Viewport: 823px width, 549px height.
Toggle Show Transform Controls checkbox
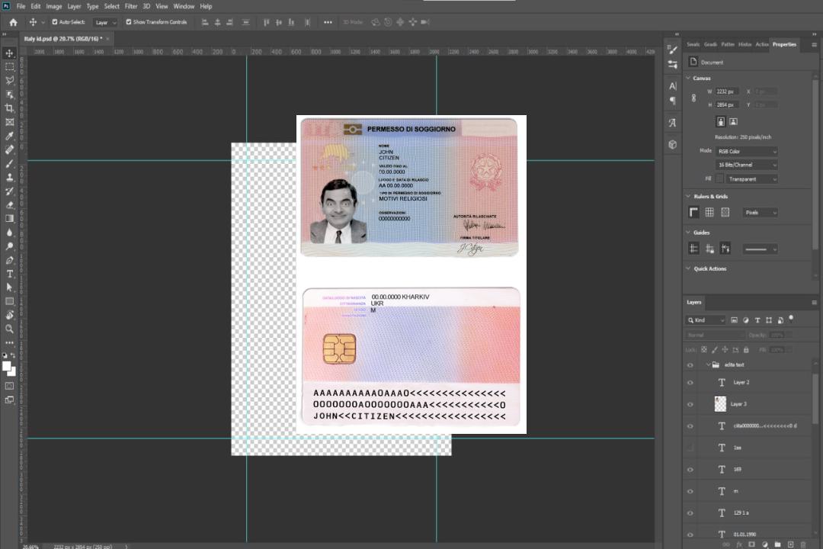coord(129,22)
